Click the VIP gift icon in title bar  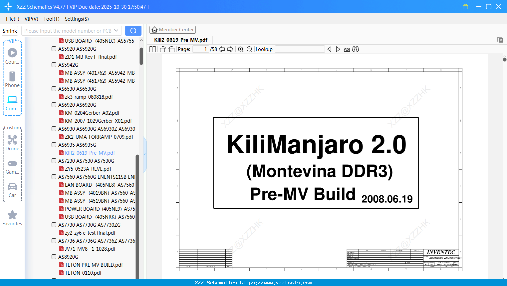tap(465, 7)
